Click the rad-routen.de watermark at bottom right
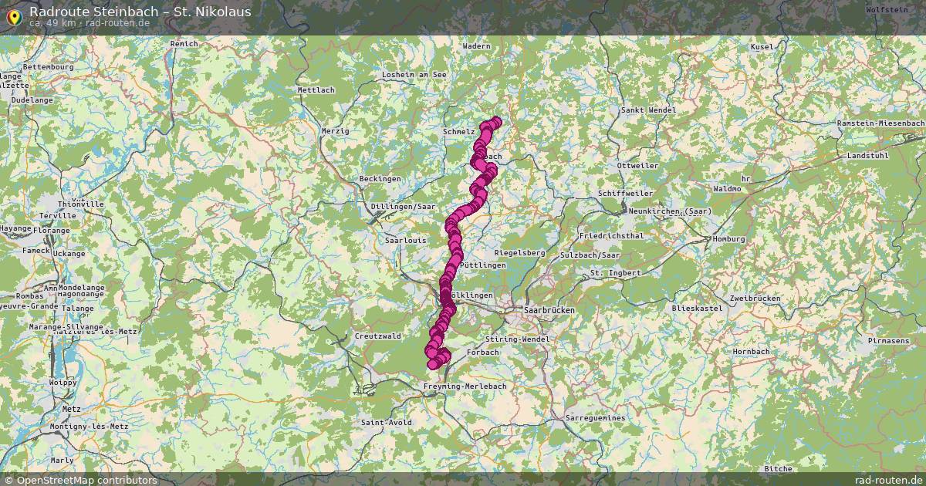Image resolution: width=926 pixels, height=486 pixels. pos(888,480)
